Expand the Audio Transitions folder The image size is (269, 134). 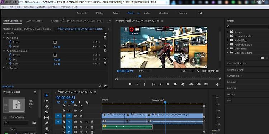click(227, 44)
